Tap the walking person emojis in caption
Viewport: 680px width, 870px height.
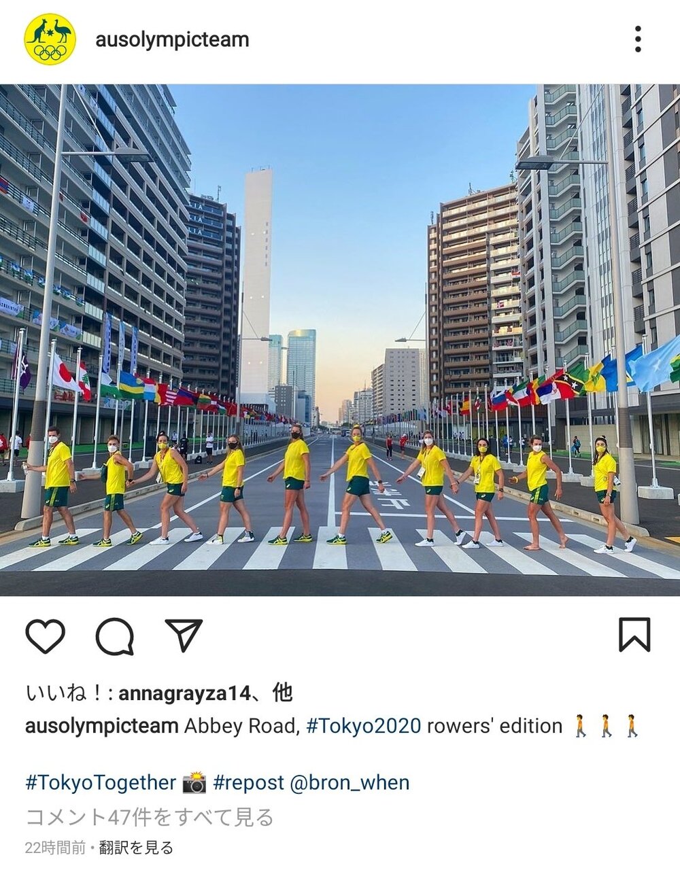pos(606,726)
